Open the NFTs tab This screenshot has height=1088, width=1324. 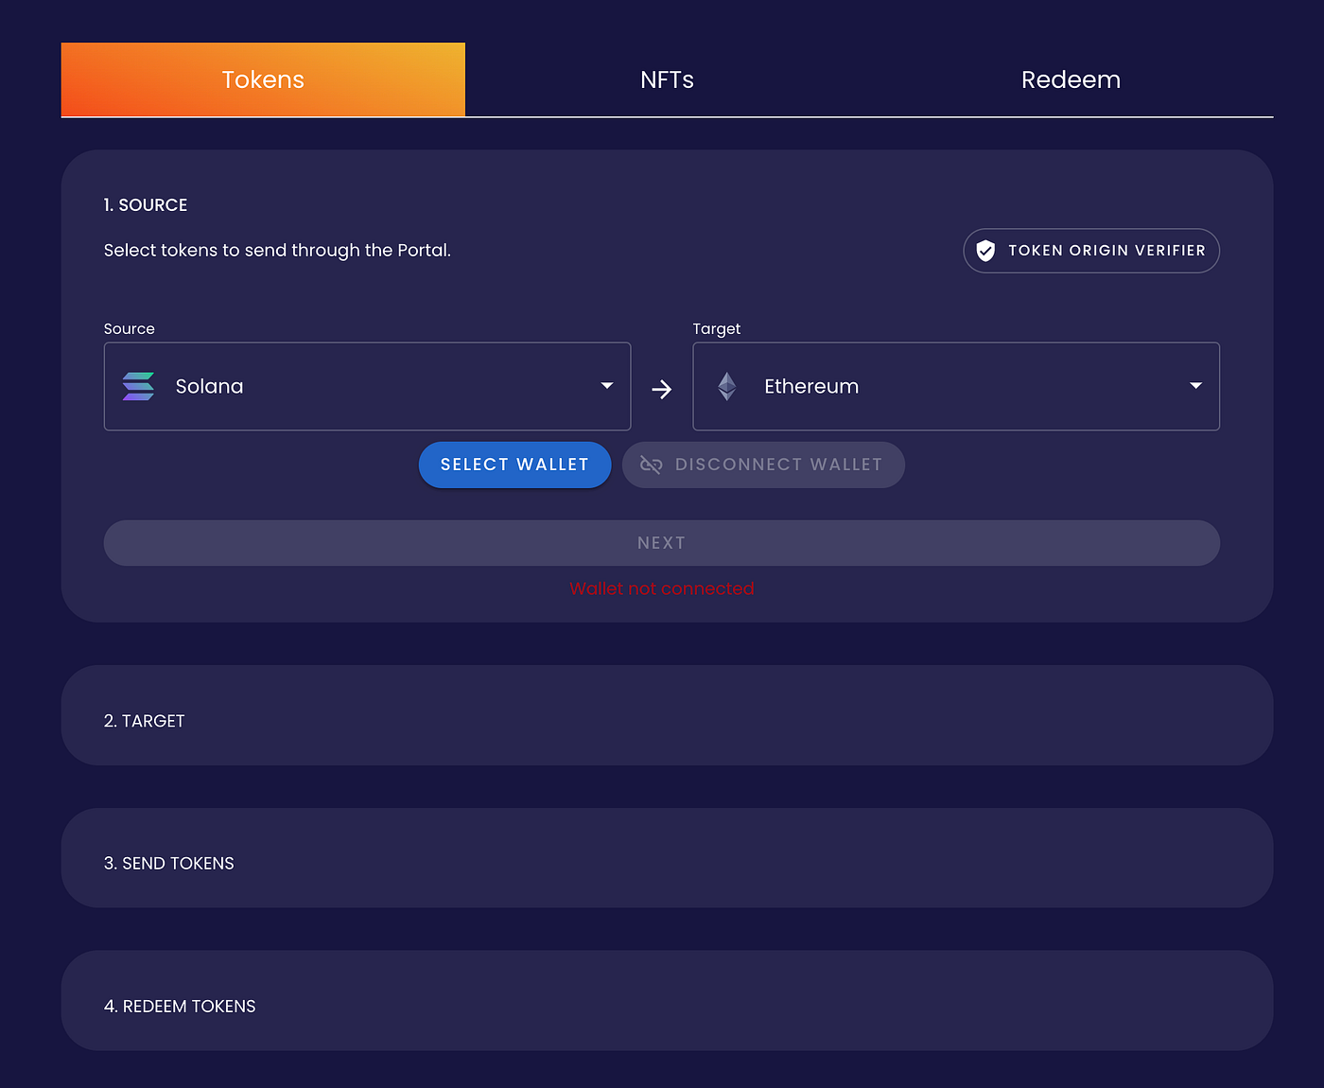[x=667, y=79]
